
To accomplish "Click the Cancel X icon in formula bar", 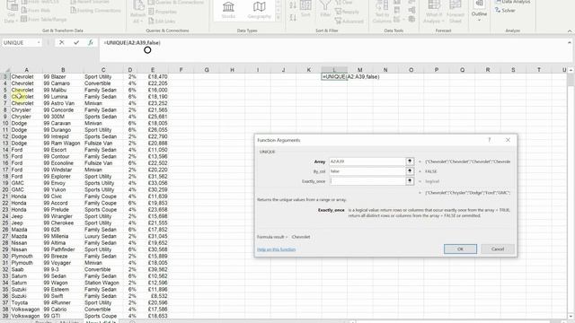I will (x=62, y=43).
